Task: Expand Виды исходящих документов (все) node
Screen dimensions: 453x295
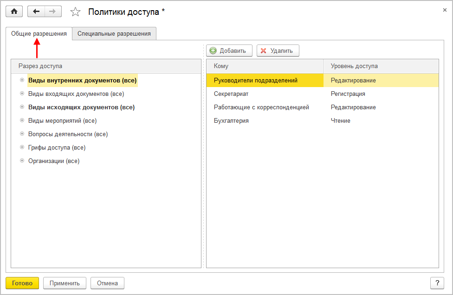Action: click(x=22, y=107)
